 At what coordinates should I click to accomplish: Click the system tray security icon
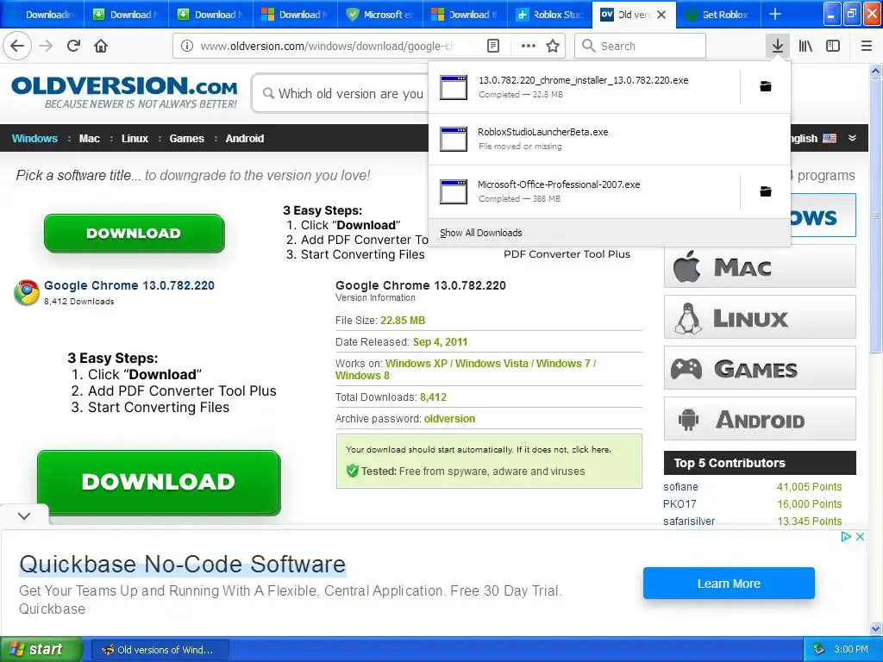[819, 649]
